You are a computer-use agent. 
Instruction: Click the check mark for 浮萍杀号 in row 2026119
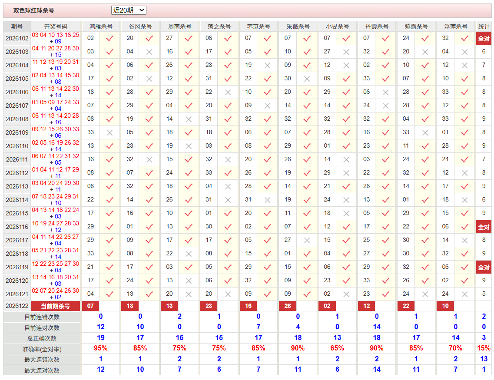(464, 267)
